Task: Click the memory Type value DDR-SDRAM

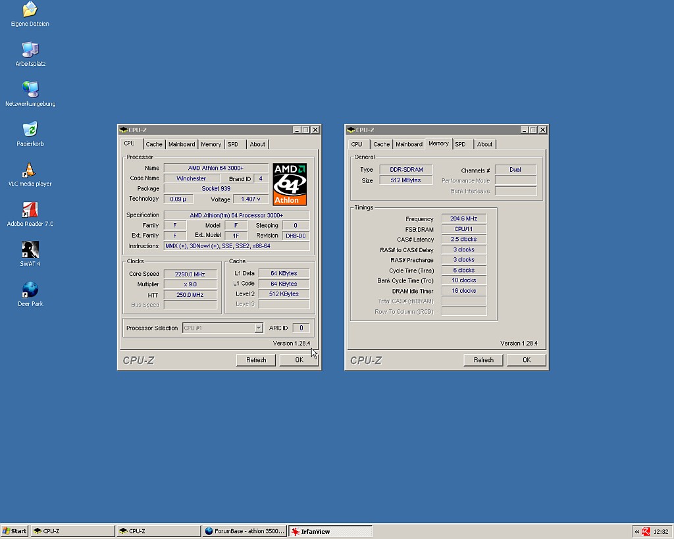Action: coord(405,169)
